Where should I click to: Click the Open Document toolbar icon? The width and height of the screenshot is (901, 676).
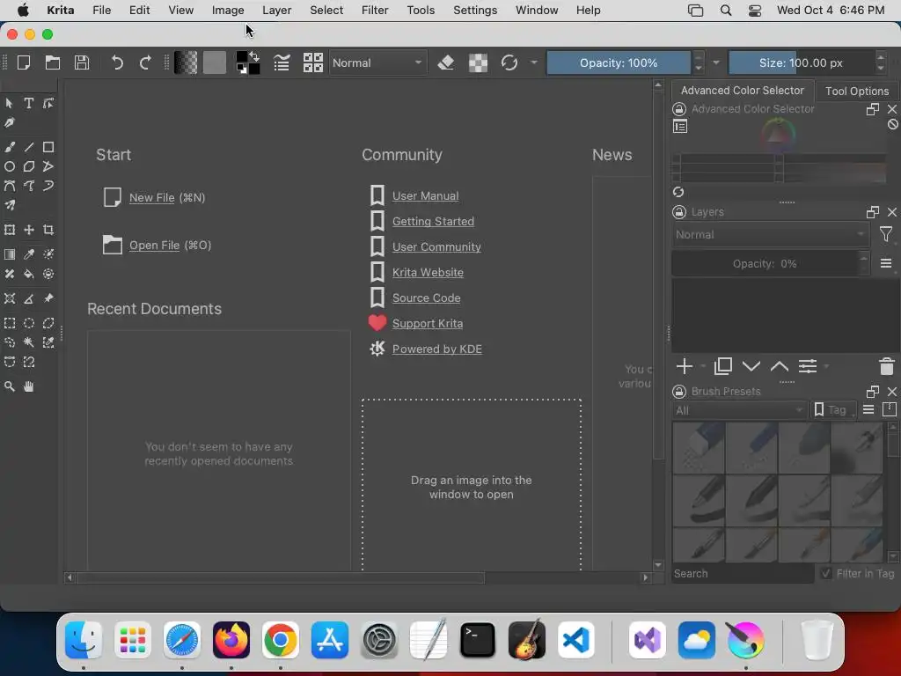(x=53, y=62)
